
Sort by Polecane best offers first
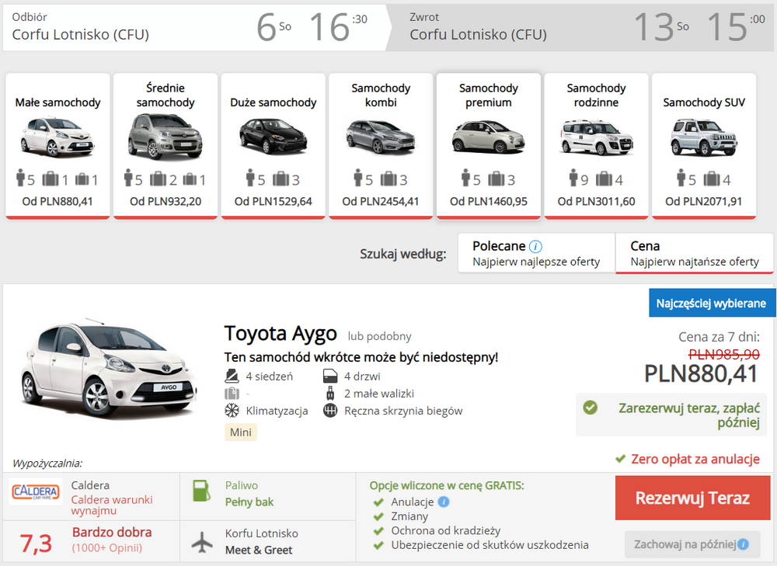point(536,253)
